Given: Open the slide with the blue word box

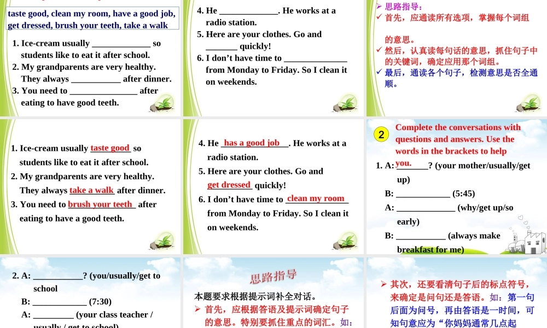Looking at the screenshot, I should click(x=90, y=58).
